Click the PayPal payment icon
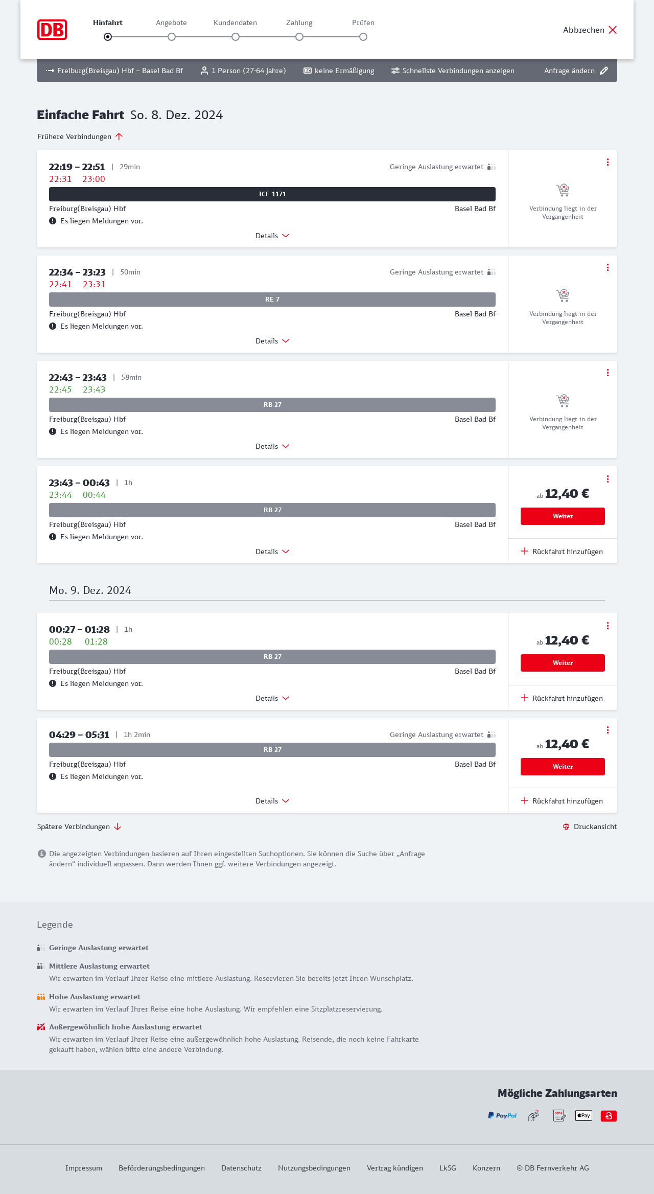 (502, 1115)
